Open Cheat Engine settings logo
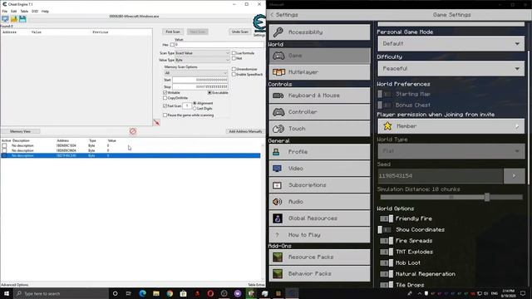The height and width of the screenshot is (299, 532). tap(259, 24)
